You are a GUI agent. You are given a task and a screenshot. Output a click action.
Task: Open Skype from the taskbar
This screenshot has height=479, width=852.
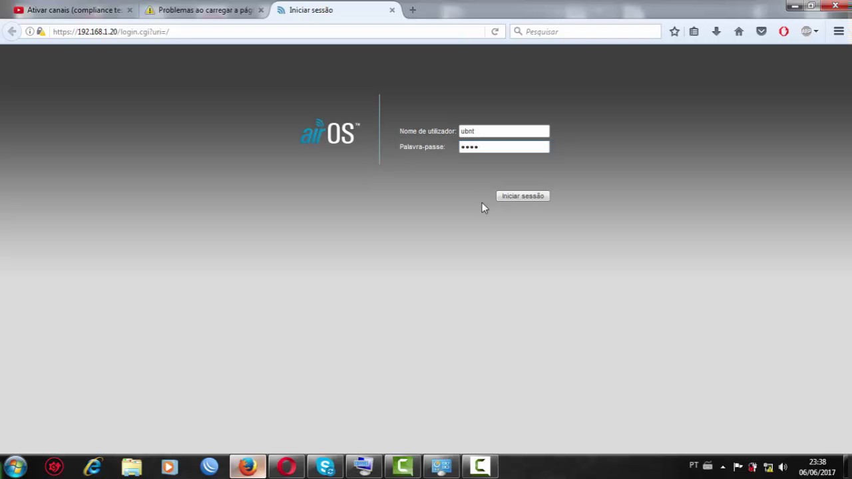coord(325,466)
